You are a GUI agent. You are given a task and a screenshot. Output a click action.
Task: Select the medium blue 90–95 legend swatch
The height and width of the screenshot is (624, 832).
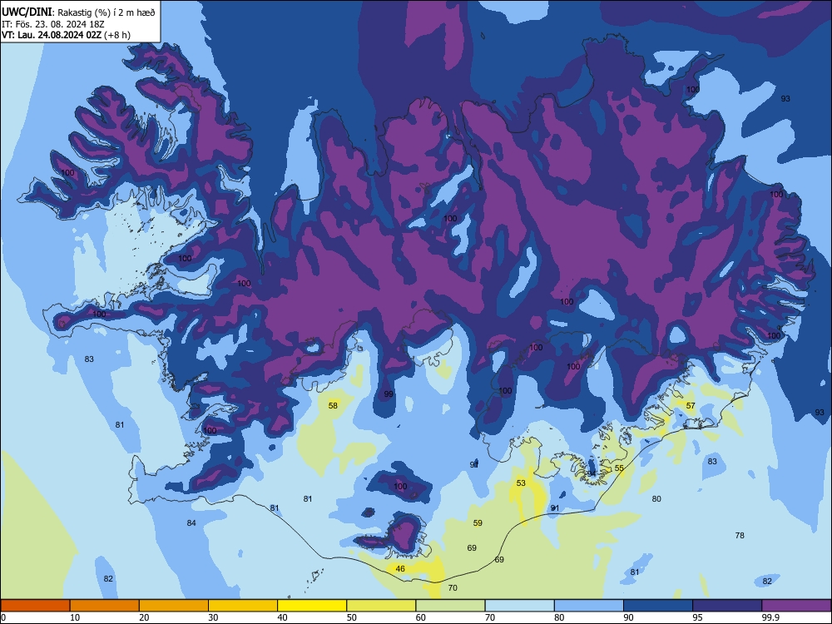(658, 606)
